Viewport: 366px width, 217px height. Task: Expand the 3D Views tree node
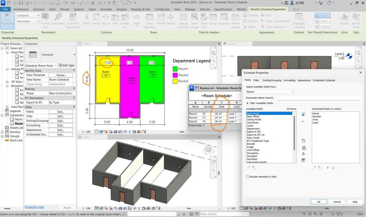(x=7, y=82)
